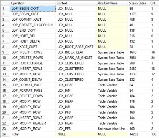The width and height of the screenshot is (159, 138).
Task: Select row header number 1
Action: (5, 9)
